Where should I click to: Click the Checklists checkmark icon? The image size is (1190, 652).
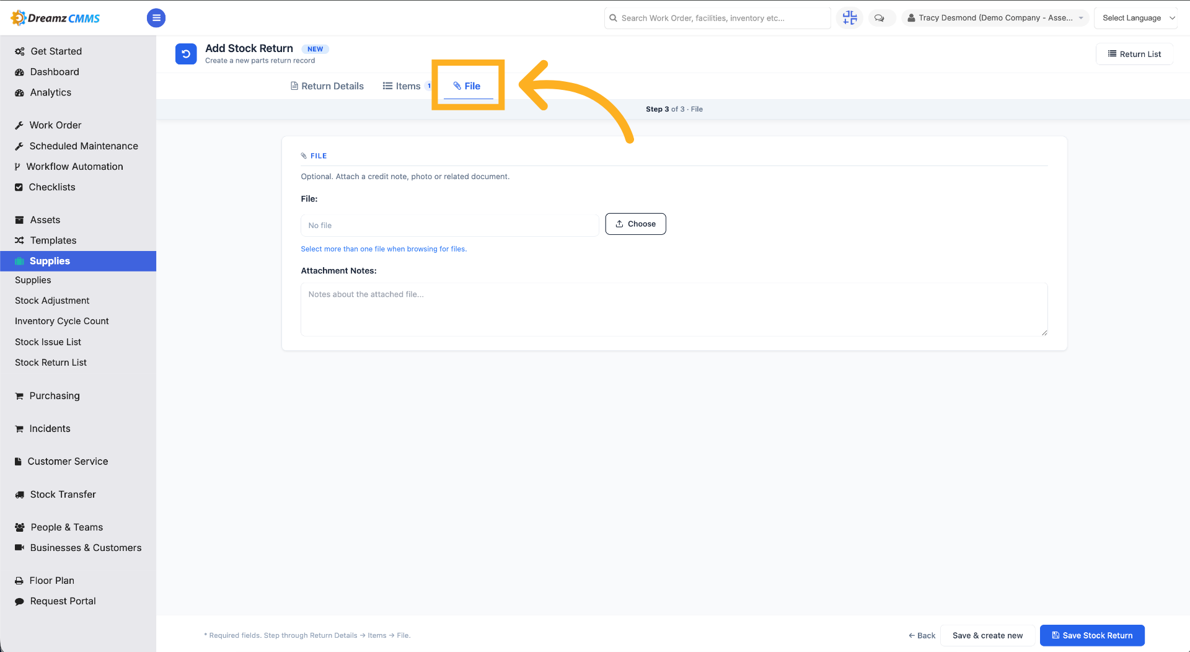click(x=19, y=187)
